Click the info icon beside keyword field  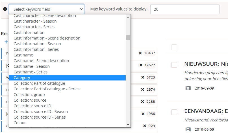point(5,9)
